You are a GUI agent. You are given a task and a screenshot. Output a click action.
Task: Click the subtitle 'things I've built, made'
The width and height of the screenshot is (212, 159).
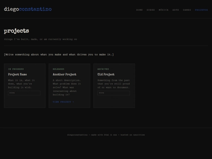coord(40,39)
